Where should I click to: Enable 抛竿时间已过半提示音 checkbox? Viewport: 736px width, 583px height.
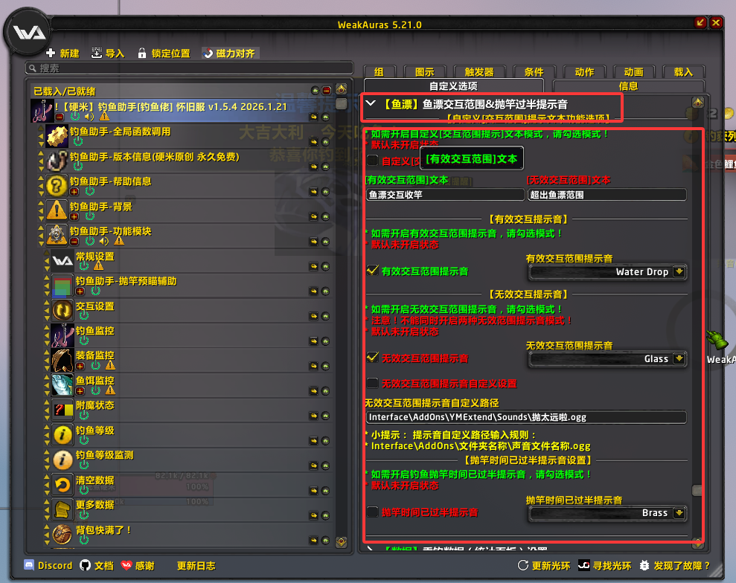(x=373, y=512)
